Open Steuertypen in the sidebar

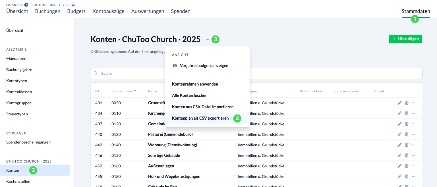17,114
